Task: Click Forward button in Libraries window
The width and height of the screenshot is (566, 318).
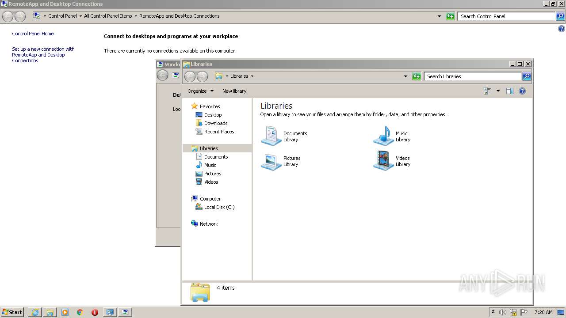Action: click(202, 76)
